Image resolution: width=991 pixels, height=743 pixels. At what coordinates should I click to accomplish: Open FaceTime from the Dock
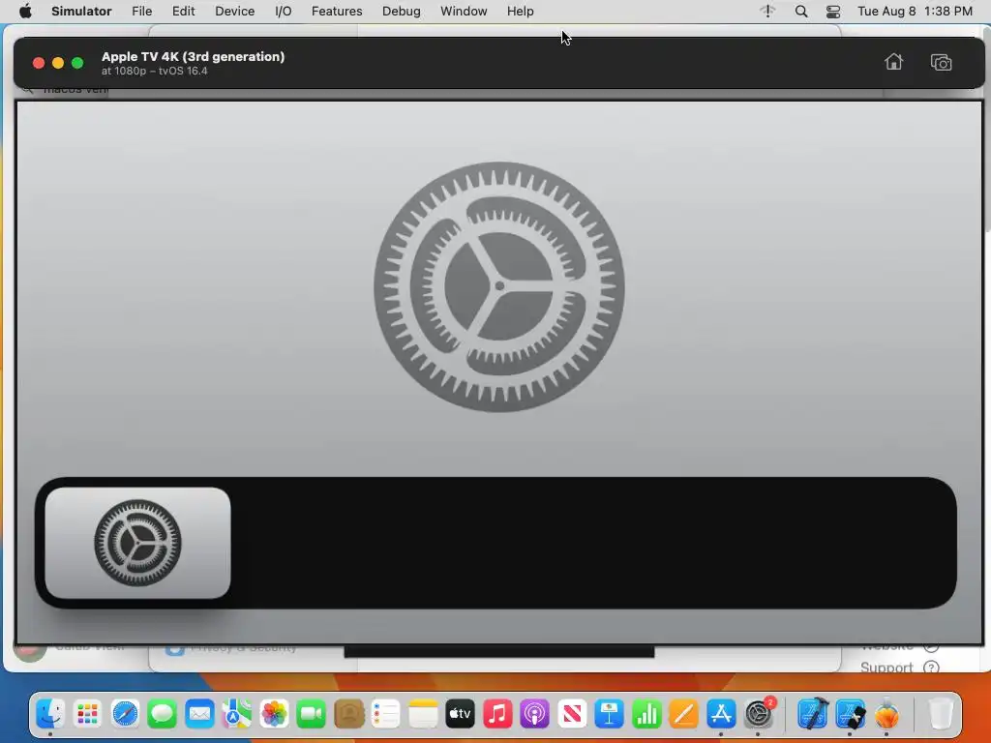pos(311,714)
